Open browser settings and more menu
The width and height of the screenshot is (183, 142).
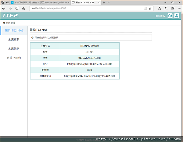pos(179,8)
